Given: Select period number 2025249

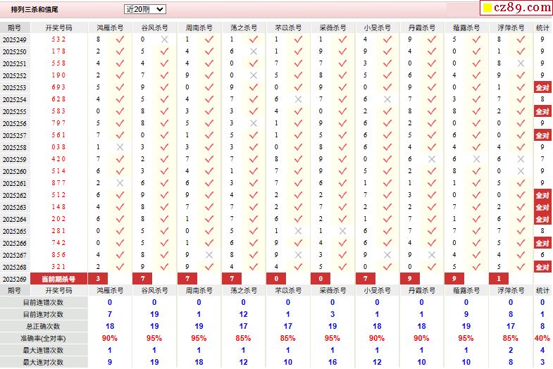Looking at the screenshot, I should click(x=15, y=40).
